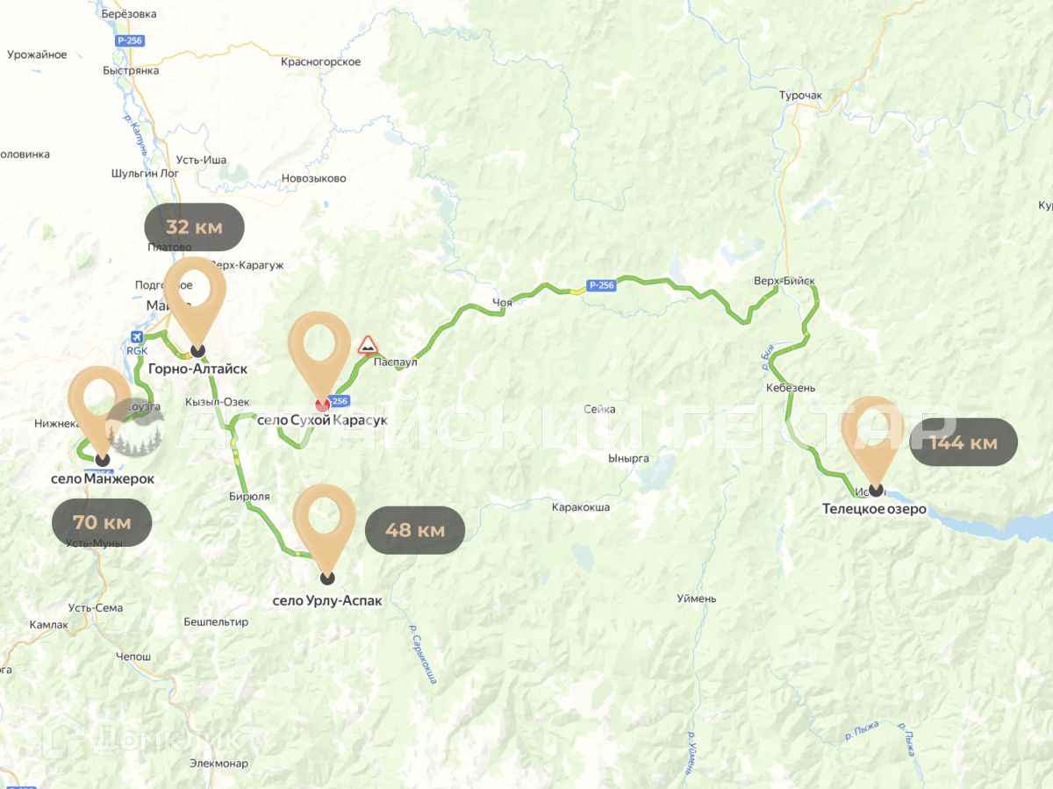Click the pine tree logo watermark
The height and width of the screenshot is (789, 1053).
tap(136, 428)
